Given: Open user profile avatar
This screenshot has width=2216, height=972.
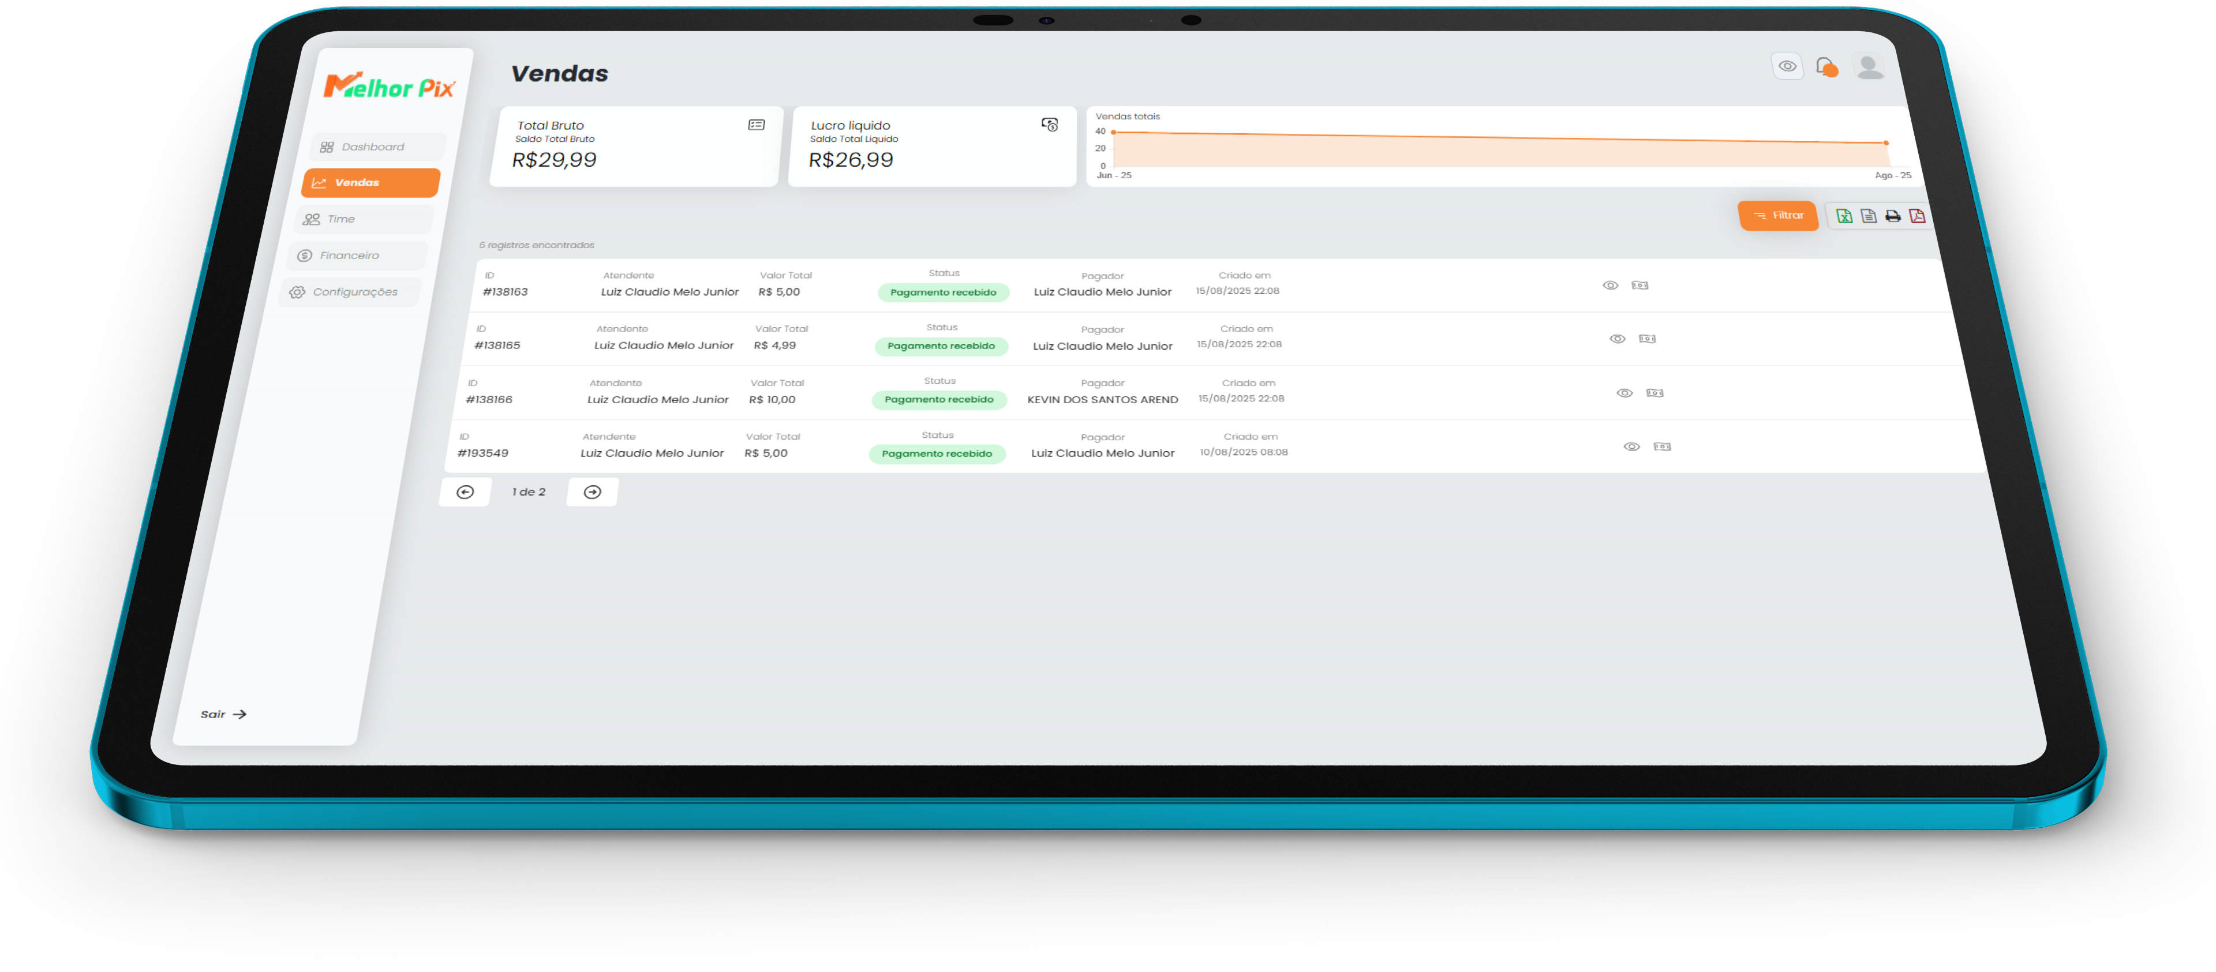Looking at the screenshot, I should 1869,67.
